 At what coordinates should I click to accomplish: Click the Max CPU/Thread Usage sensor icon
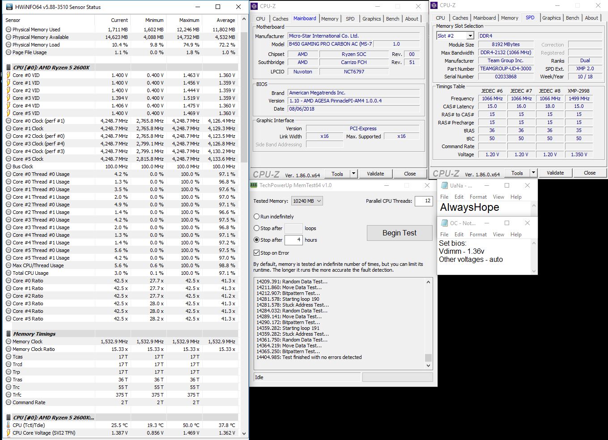(x=9, y=265)
